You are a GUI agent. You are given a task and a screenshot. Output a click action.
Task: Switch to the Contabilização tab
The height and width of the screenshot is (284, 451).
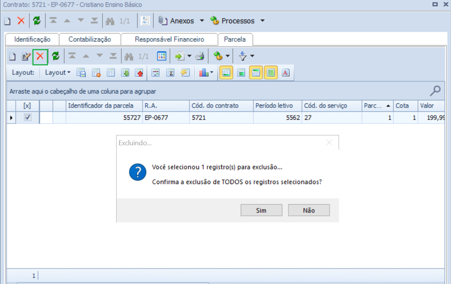tap(90, 39)
